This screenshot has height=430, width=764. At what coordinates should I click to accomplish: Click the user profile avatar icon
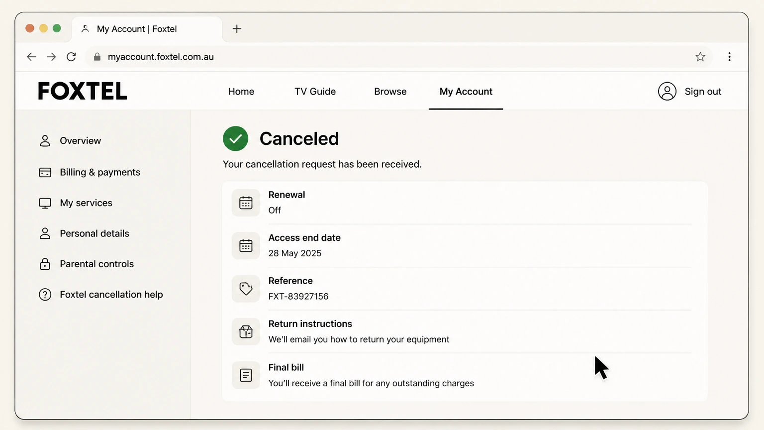coord(667,92)
